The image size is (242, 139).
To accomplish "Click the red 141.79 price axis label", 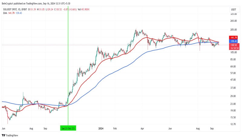I will click(x=234, y=37).
